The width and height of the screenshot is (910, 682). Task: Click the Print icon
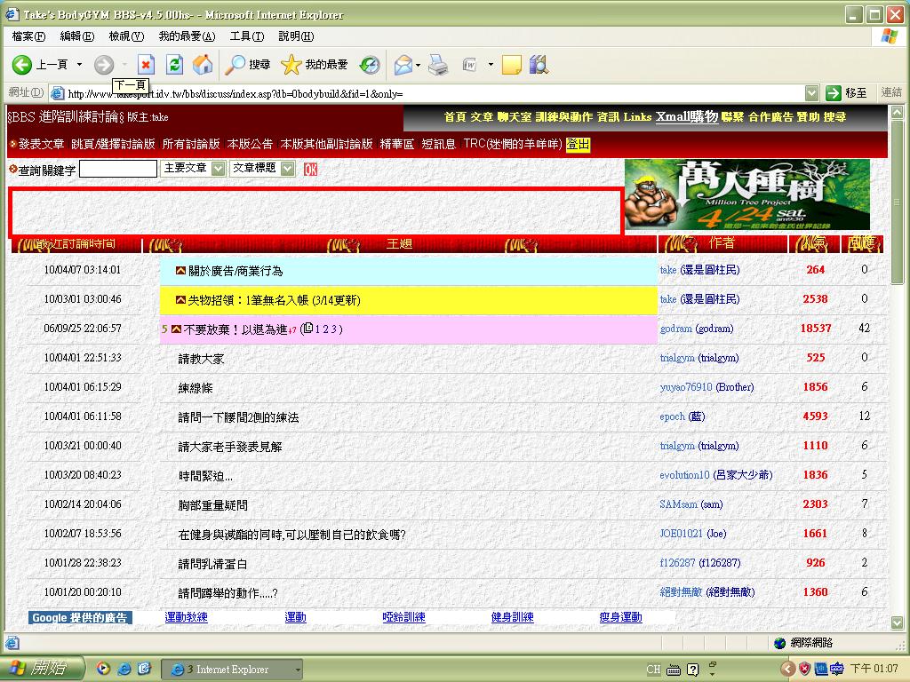pos(438,64)
